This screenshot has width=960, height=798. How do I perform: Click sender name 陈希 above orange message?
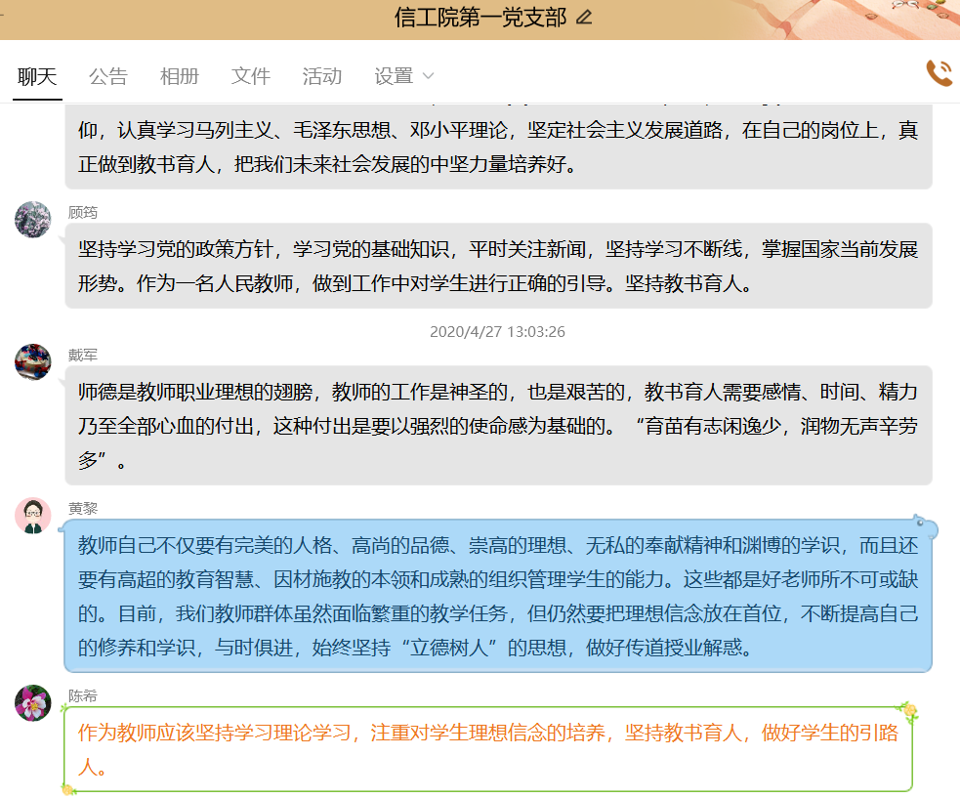83,695
